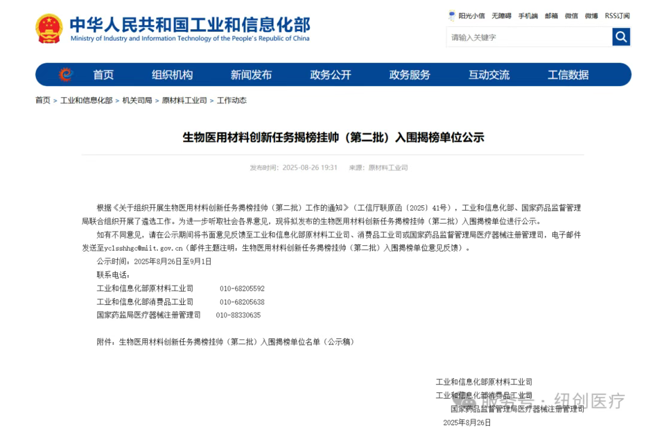
Task: Click 原材料工业司 in the breadcrumb
Action: coord(184,100)
